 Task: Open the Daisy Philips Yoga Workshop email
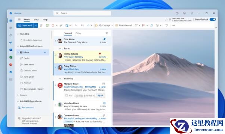82,69
